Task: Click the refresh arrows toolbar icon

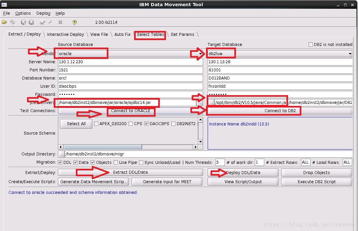Action: [x=13, y=22]
